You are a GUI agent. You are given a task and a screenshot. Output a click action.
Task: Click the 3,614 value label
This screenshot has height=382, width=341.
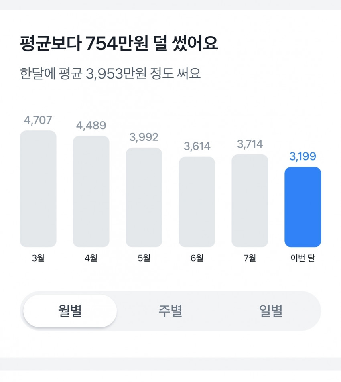point(197,146)
